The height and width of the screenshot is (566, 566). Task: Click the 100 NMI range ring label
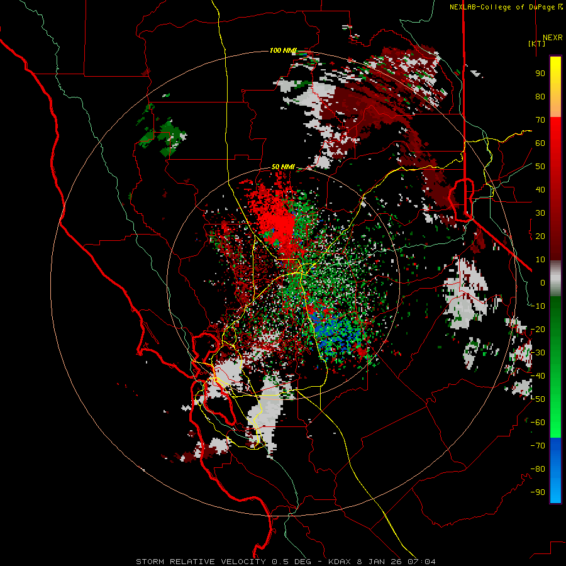click(x=282, y=50)
